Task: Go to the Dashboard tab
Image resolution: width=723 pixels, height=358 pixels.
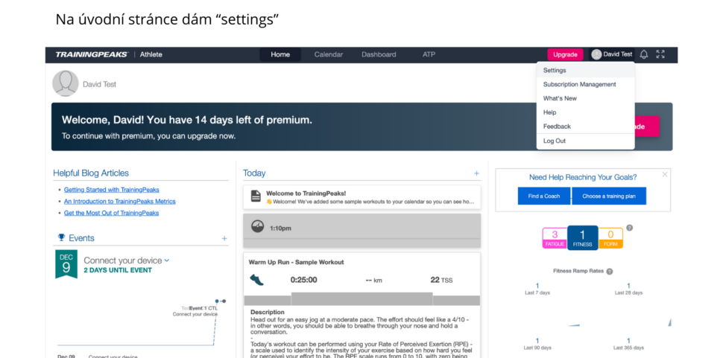Action: [379, 54]
